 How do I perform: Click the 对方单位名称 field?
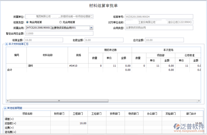click(159, 22)
